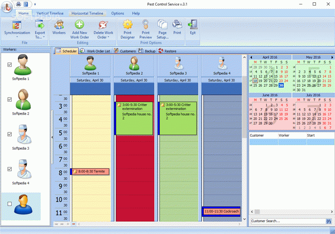The width and height of the screenshot is (335, 234).
Task: Select the 11:00-11:30 Cockroach appointment
Action: click(x=221, y=212)
